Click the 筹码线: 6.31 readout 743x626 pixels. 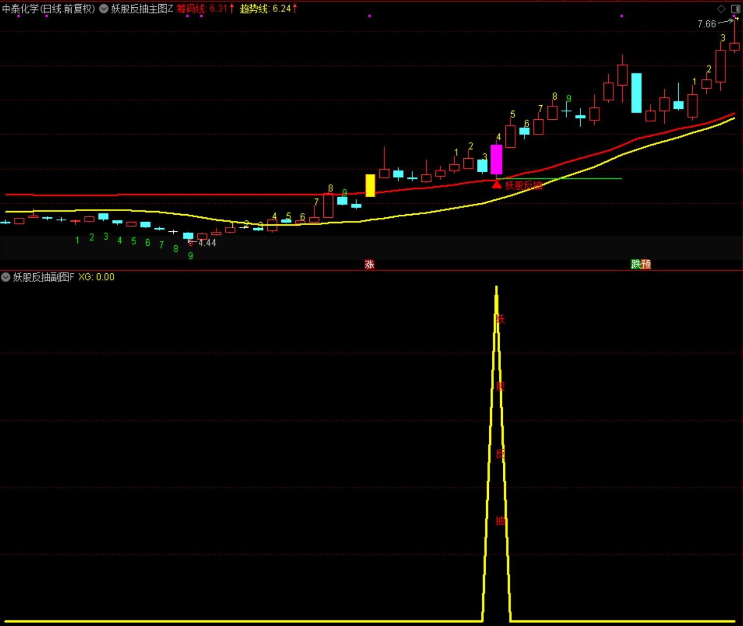[x=205, y=9]
